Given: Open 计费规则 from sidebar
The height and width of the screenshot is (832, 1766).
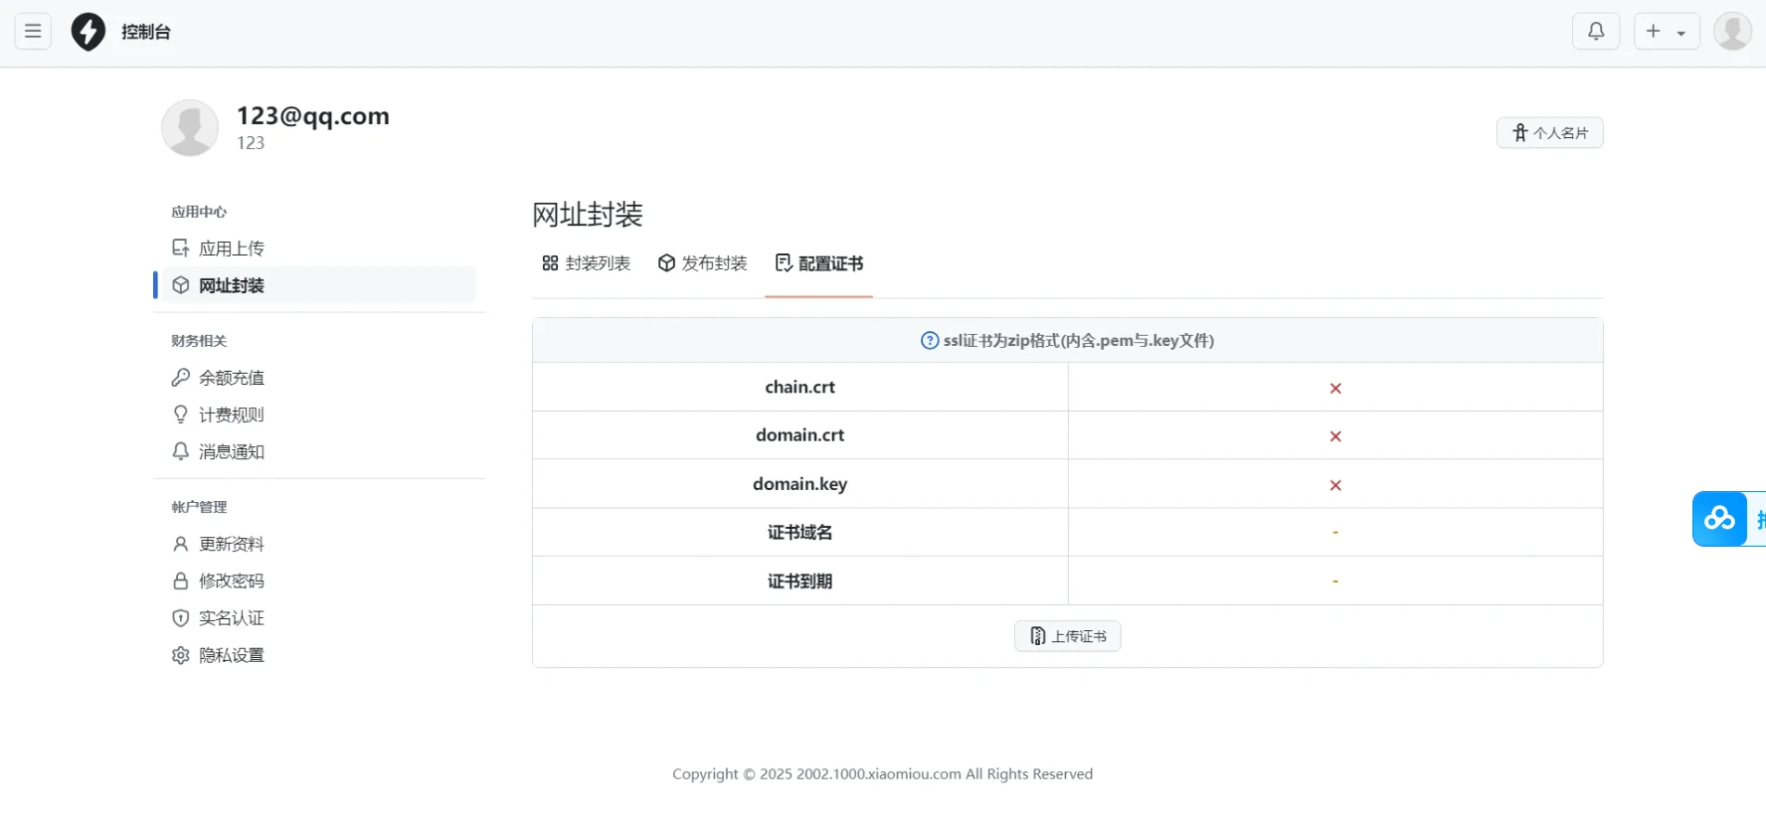Looking at the screenshot, I should click(x=231, y=415).
